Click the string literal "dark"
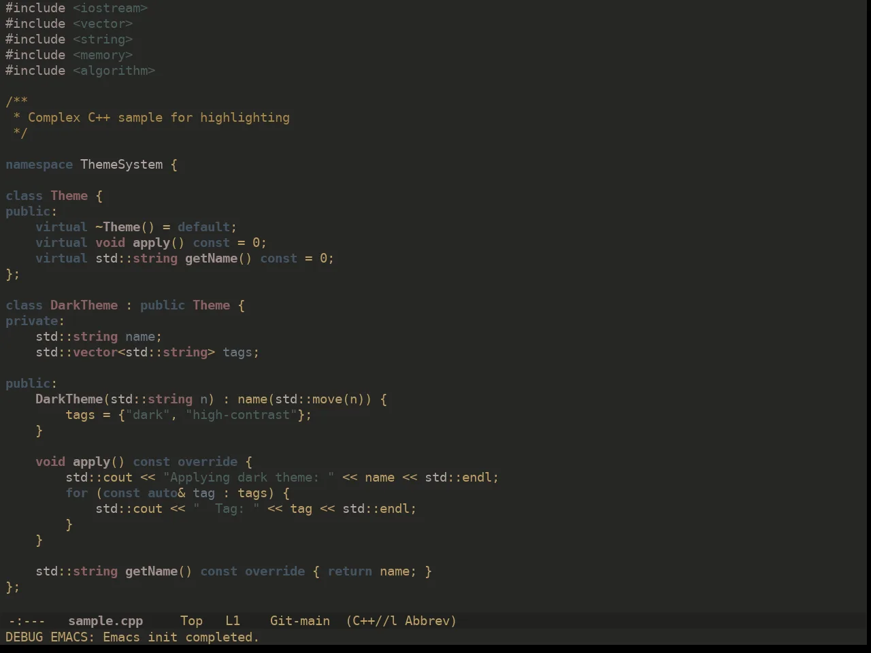The image size is (871, 653). tap(147, 415)
